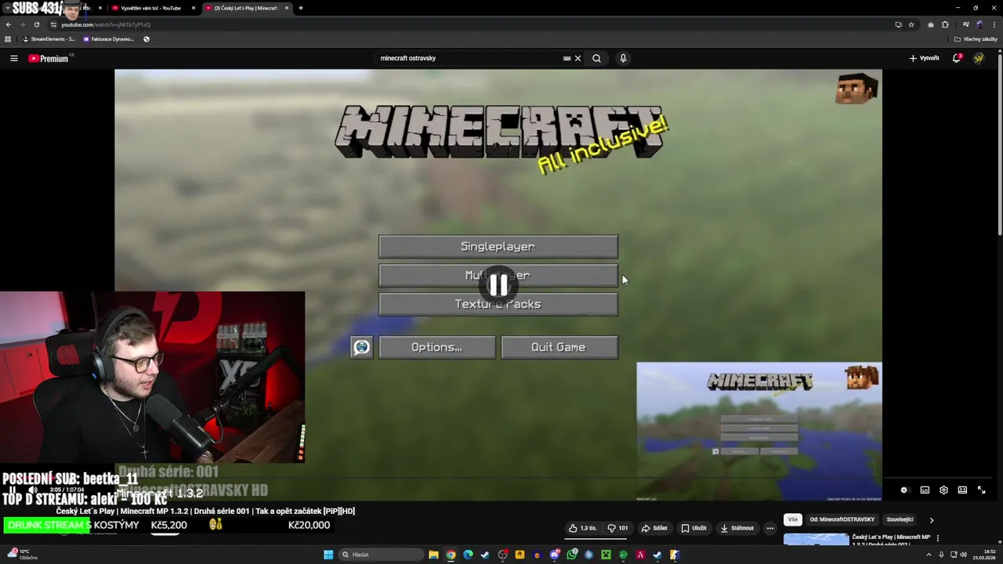Close the 'Vysvětlím vám to!' browser tab

[193, 8]
